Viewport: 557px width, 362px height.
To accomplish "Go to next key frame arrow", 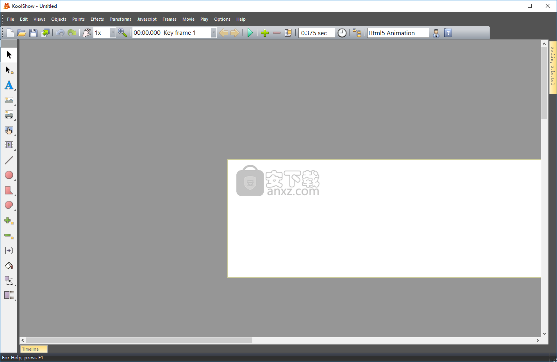I will pyautogui.click(x=235, y=33).
